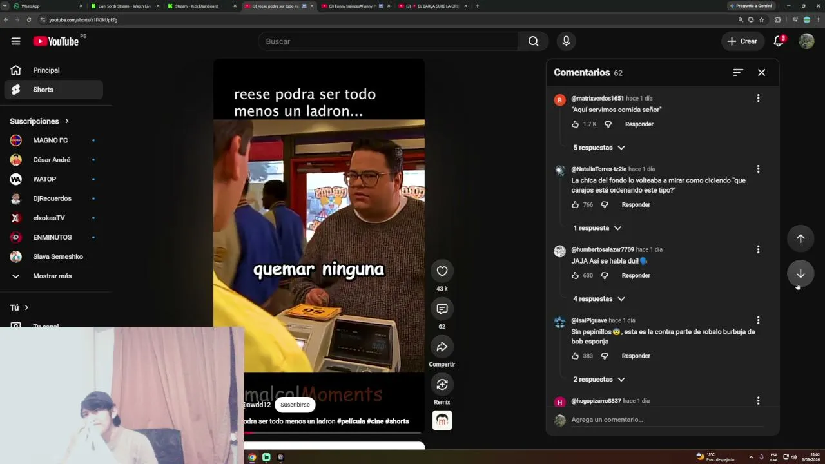Start voice search with the microphone

pos(566,41)
